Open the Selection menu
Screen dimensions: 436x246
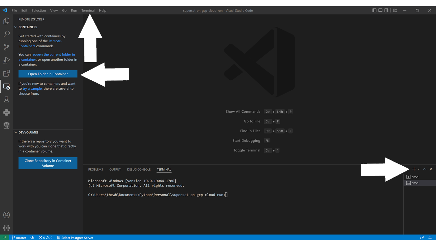coord(39,10)
